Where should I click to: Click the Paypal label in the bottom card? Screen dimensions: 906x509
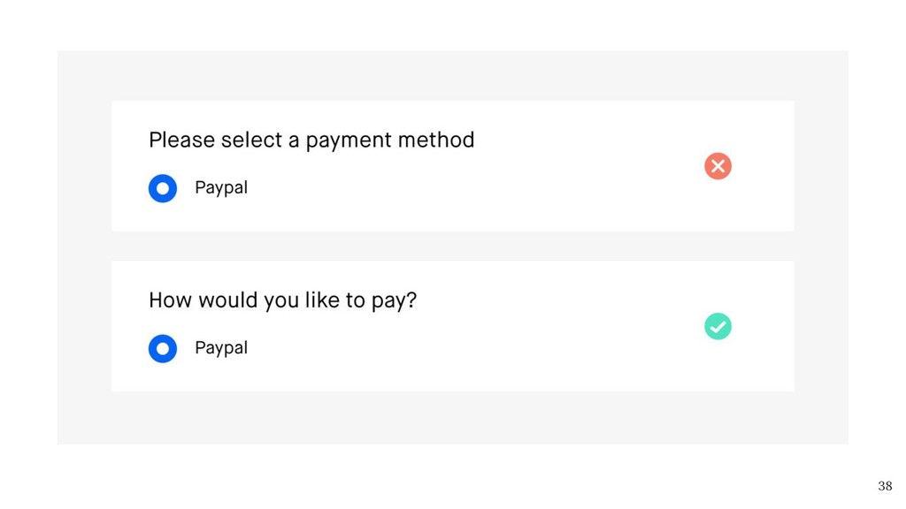pos(221,348)
